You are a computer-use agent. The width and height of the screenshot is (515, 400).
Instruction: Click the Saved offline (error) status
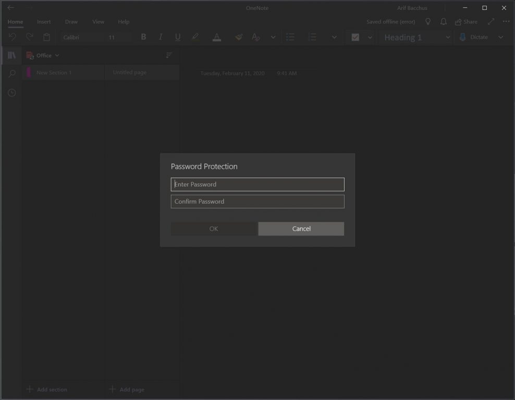point(390,22)
